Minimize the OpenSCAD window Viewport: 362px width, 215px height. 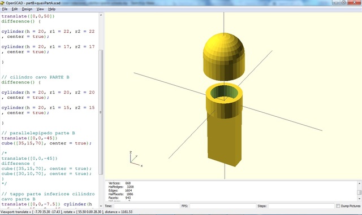coord(336,2)
